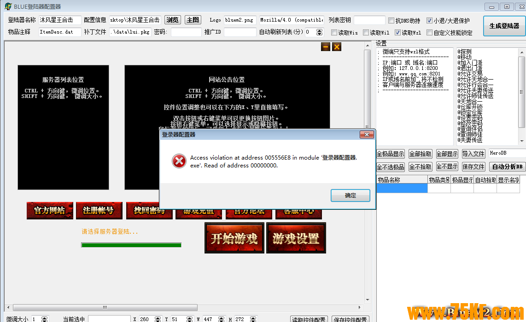Focus the 补丁文件 path field
Image resolution: width=526 pixels, height=322 pixels.
[x=130, y=32]
